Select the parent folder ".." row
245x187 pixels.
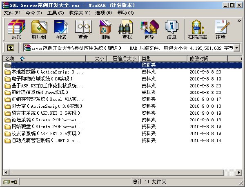pos(122,65)
